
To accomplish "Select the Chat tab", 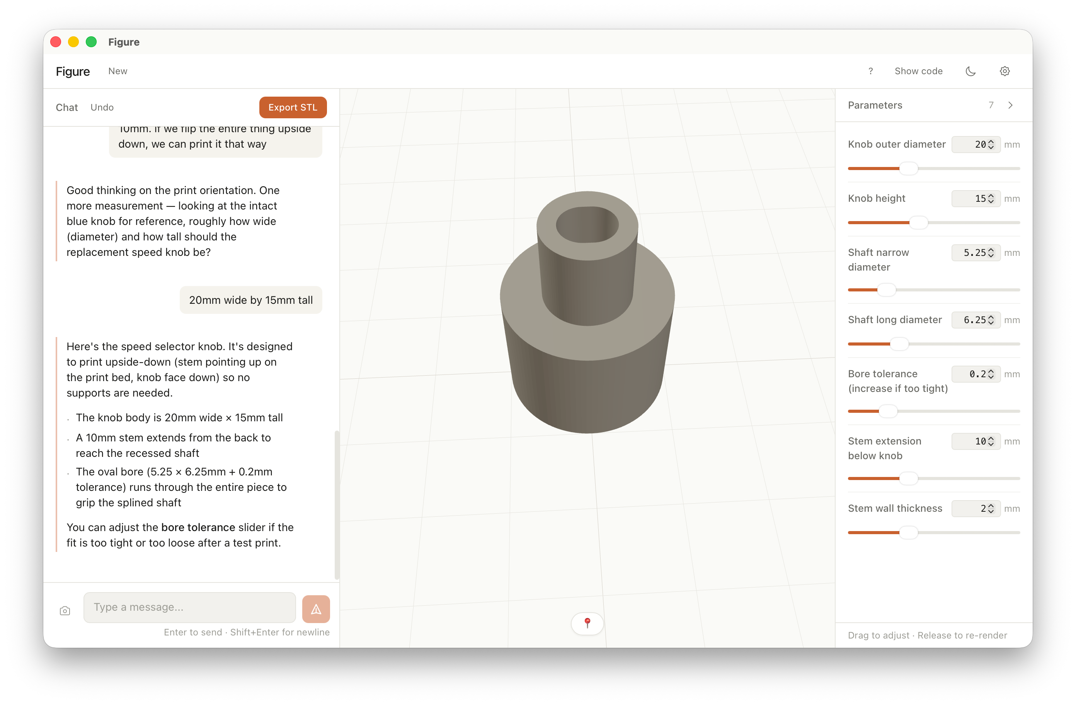I will click(x=66, y=107).
